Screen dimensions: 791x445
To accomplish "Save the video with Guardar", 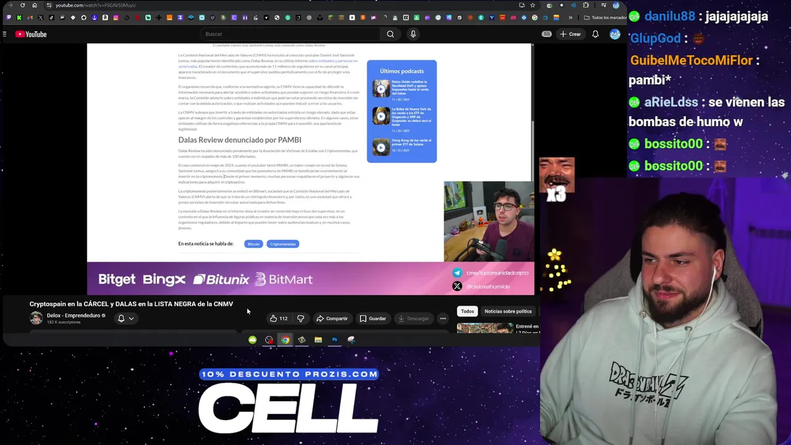I will point(373,318).
